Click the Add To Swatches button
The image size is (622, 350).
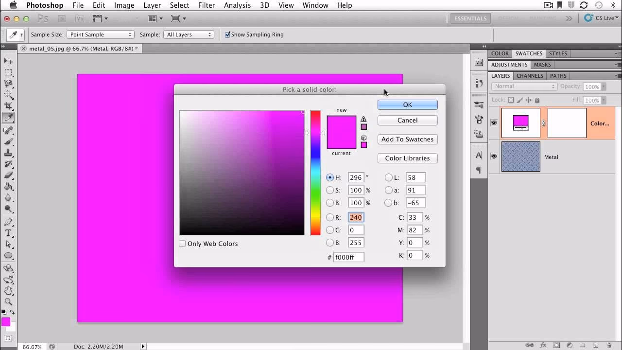click(x=407, y=139)
